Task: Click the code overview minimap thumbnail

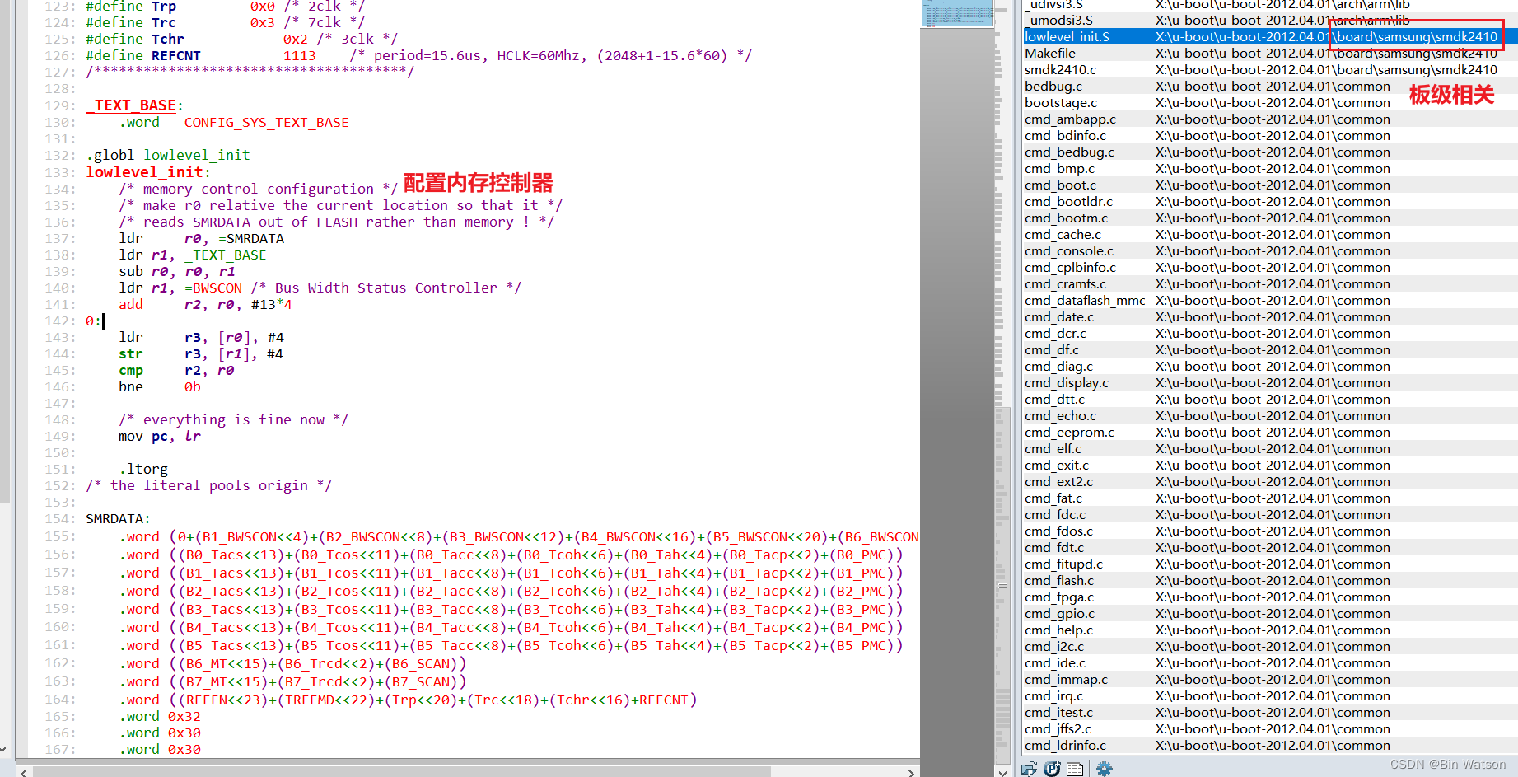Action: tap(957, 14)
